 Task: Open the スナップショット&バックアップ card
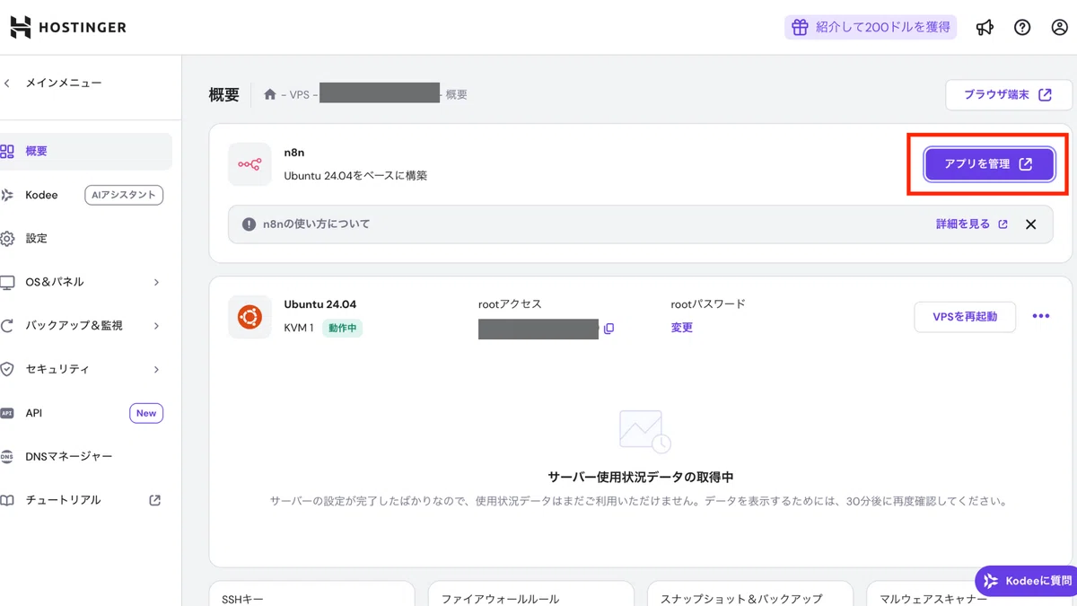coord(749,593)
